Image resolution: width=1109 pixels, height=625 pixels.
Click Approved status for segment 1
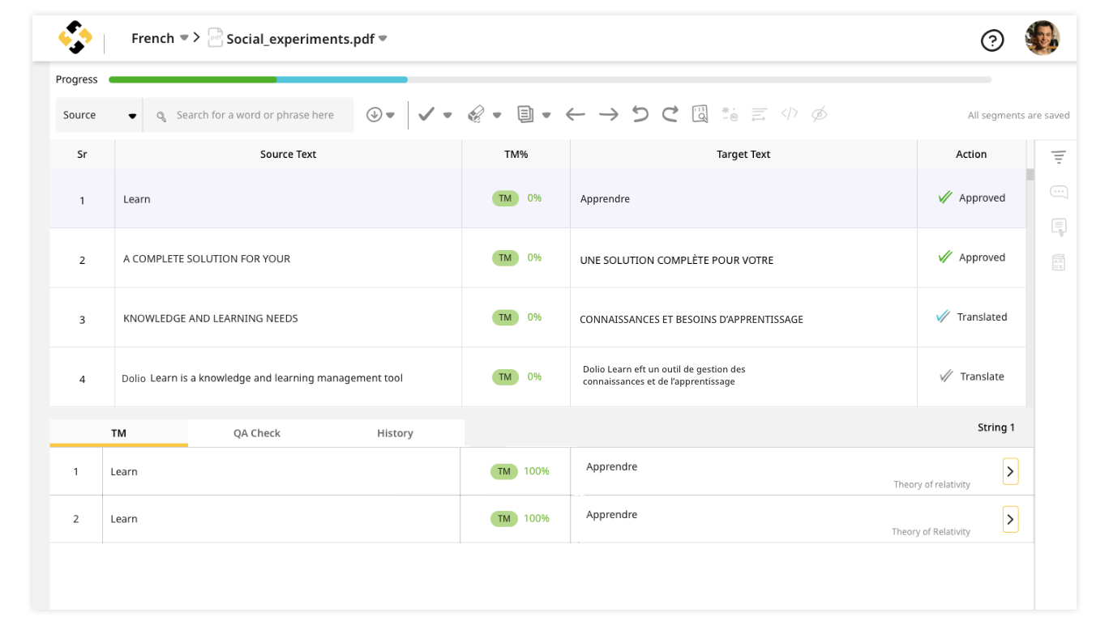(x=971, y=198)
